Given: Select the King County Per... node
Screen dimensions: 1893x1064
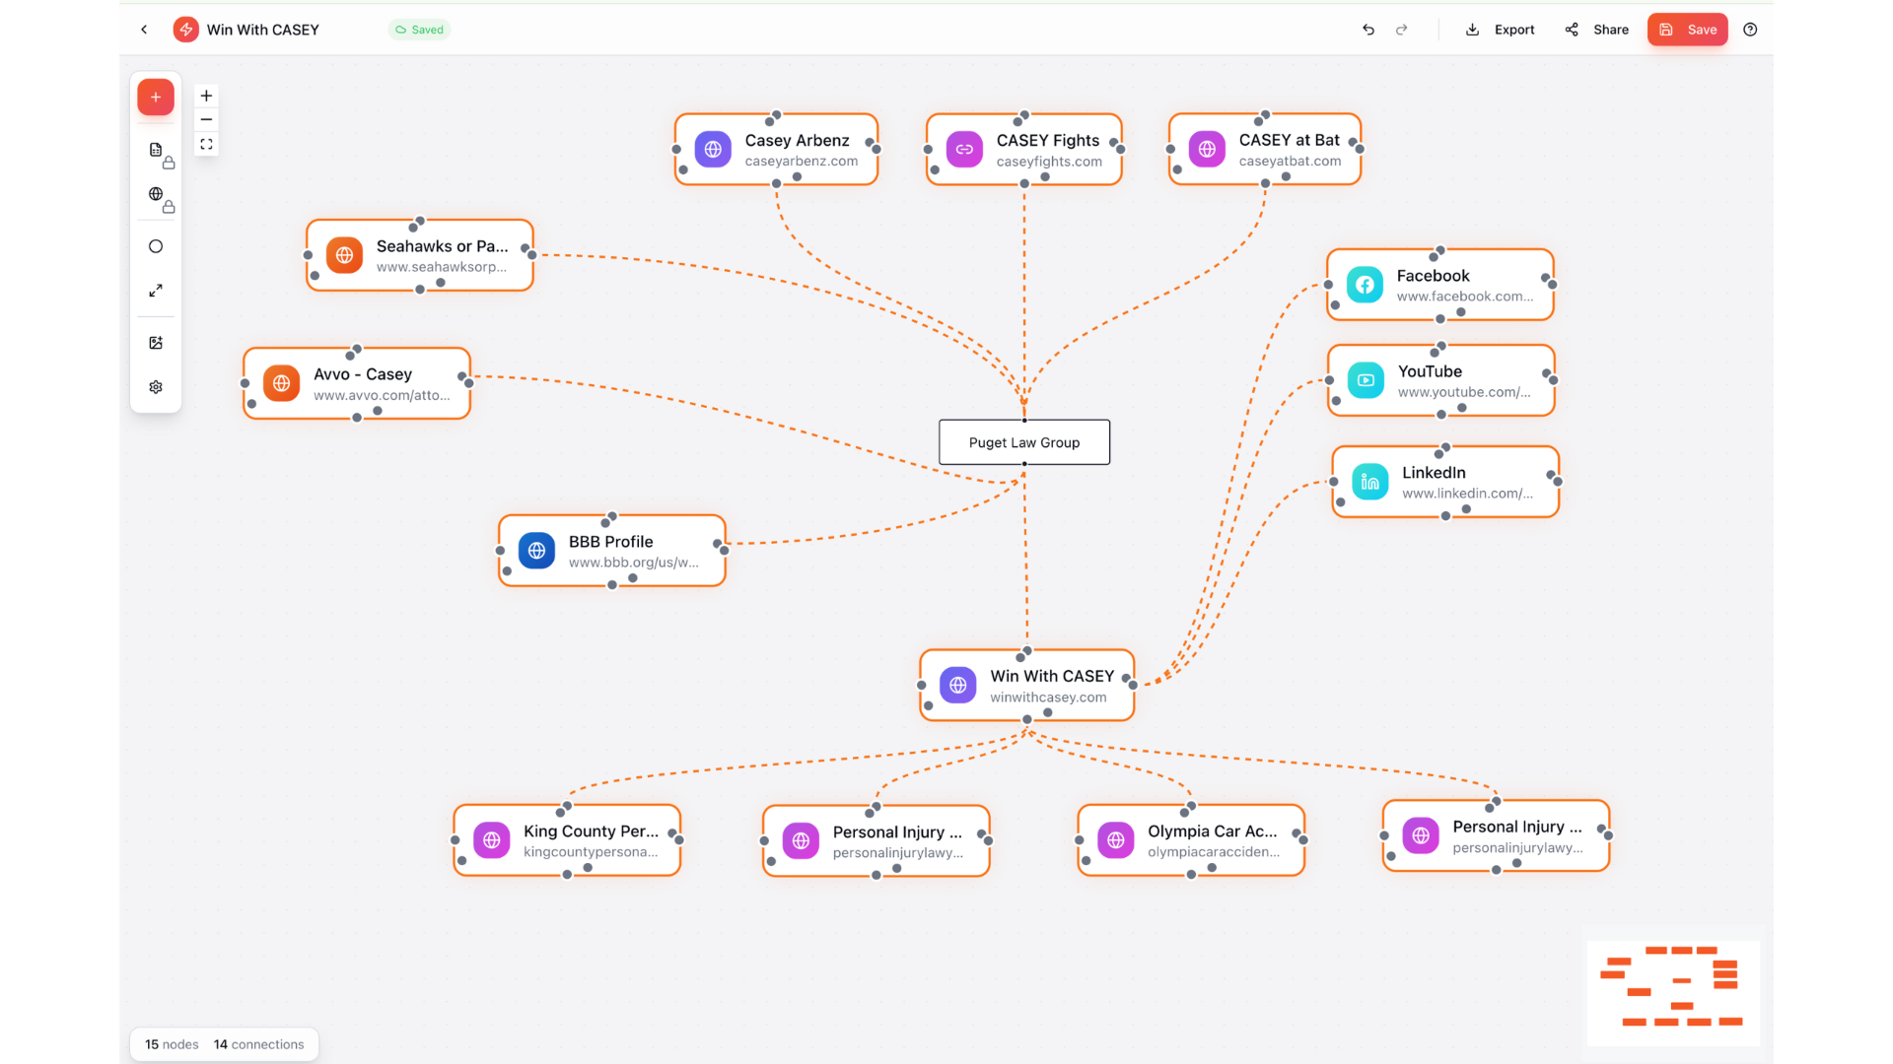Looking at the screenshot, I should [x=567, y=840].
